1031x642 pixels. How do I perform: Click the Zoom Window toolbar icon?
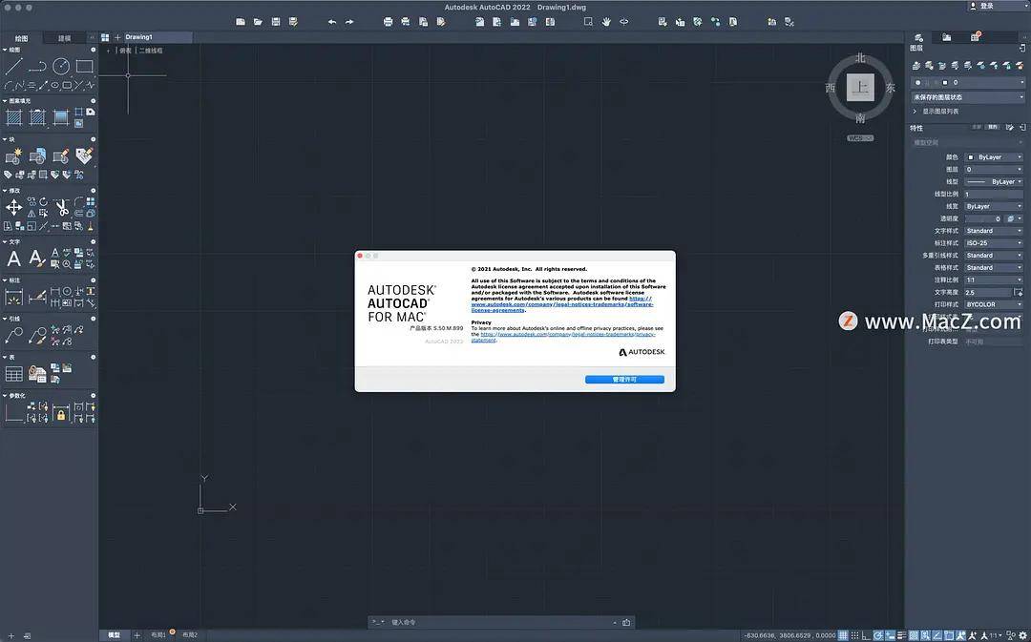pyautogui.click(x=588, y=22)
